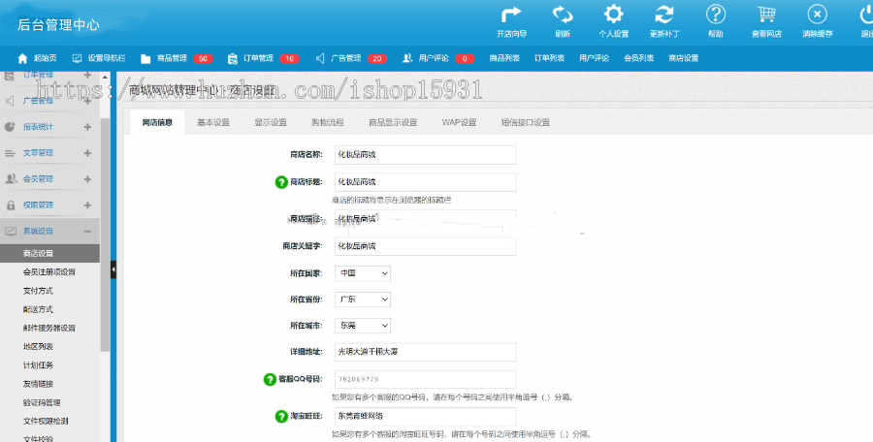This screenshot has width=873, height=442.
Task: Open 商品列表 link in the nav bar
Action: (x=504, y=58)
